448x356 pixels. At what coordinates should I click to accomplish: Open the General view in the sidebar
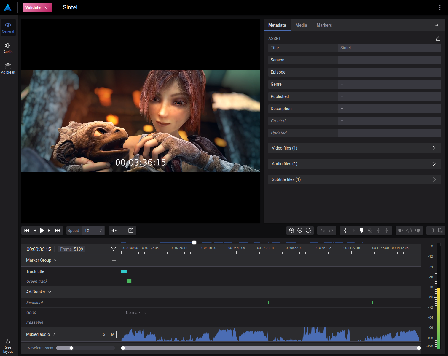(8, 28)
